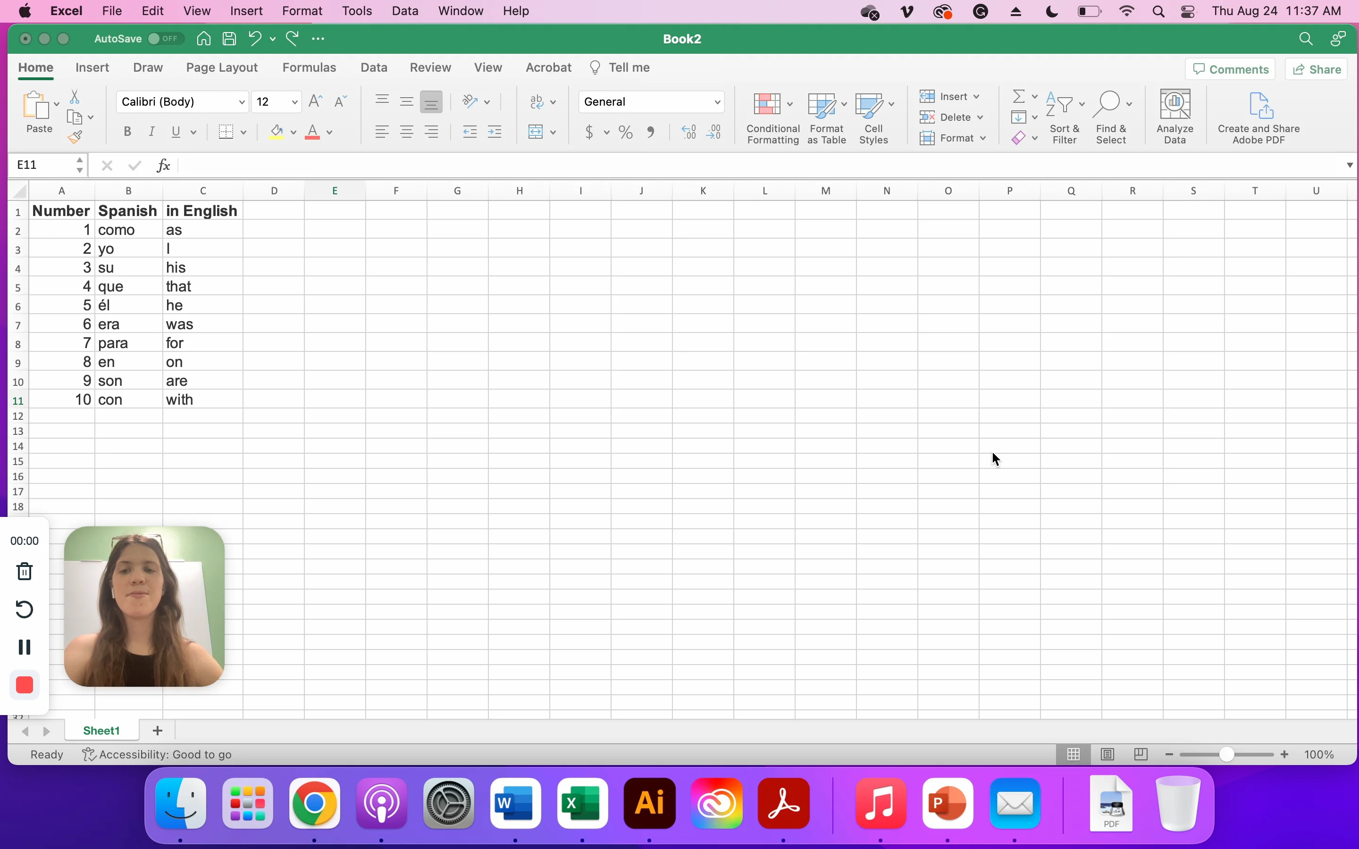Click the Middle Align icon
This screenshot has width=1359, height=849.
(407, 101)
